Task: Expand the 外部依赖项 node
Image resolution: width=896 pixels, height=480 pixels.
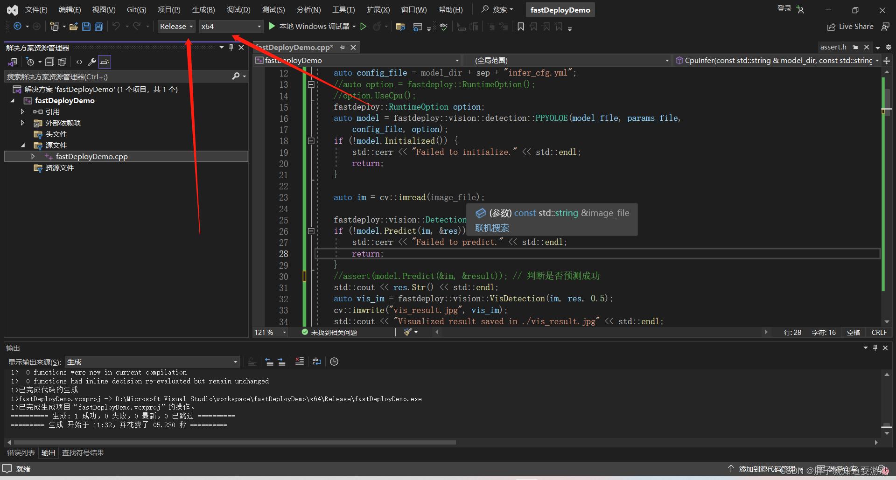Action: pyautogui.click(x=22, y=123)
